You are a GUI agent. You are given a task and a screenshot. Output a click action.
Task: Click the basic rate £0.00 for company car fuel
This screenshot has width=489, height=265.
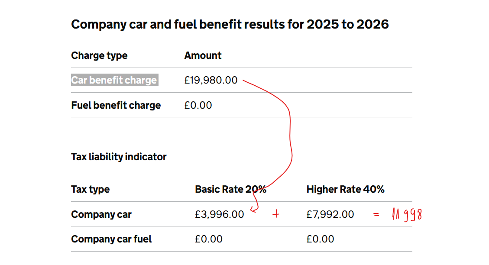pos(209,239)
